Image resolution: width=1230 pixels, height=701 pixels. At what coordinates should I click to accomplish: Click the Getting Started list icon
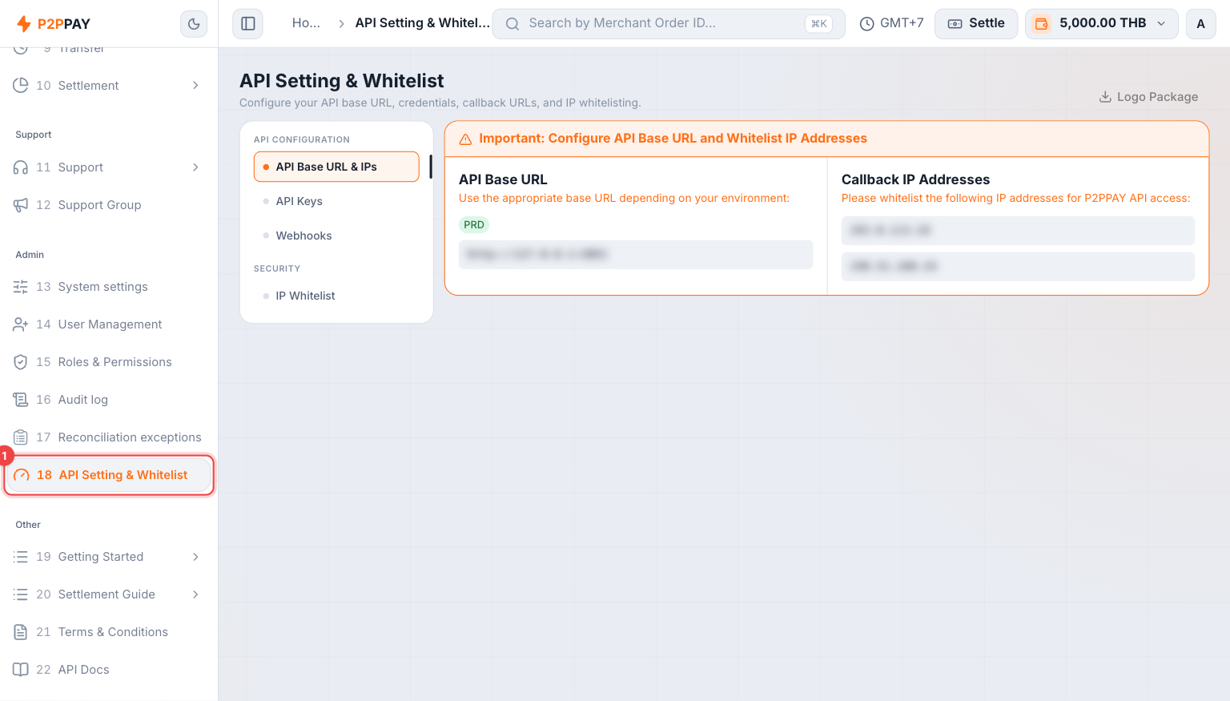[21, 557]
